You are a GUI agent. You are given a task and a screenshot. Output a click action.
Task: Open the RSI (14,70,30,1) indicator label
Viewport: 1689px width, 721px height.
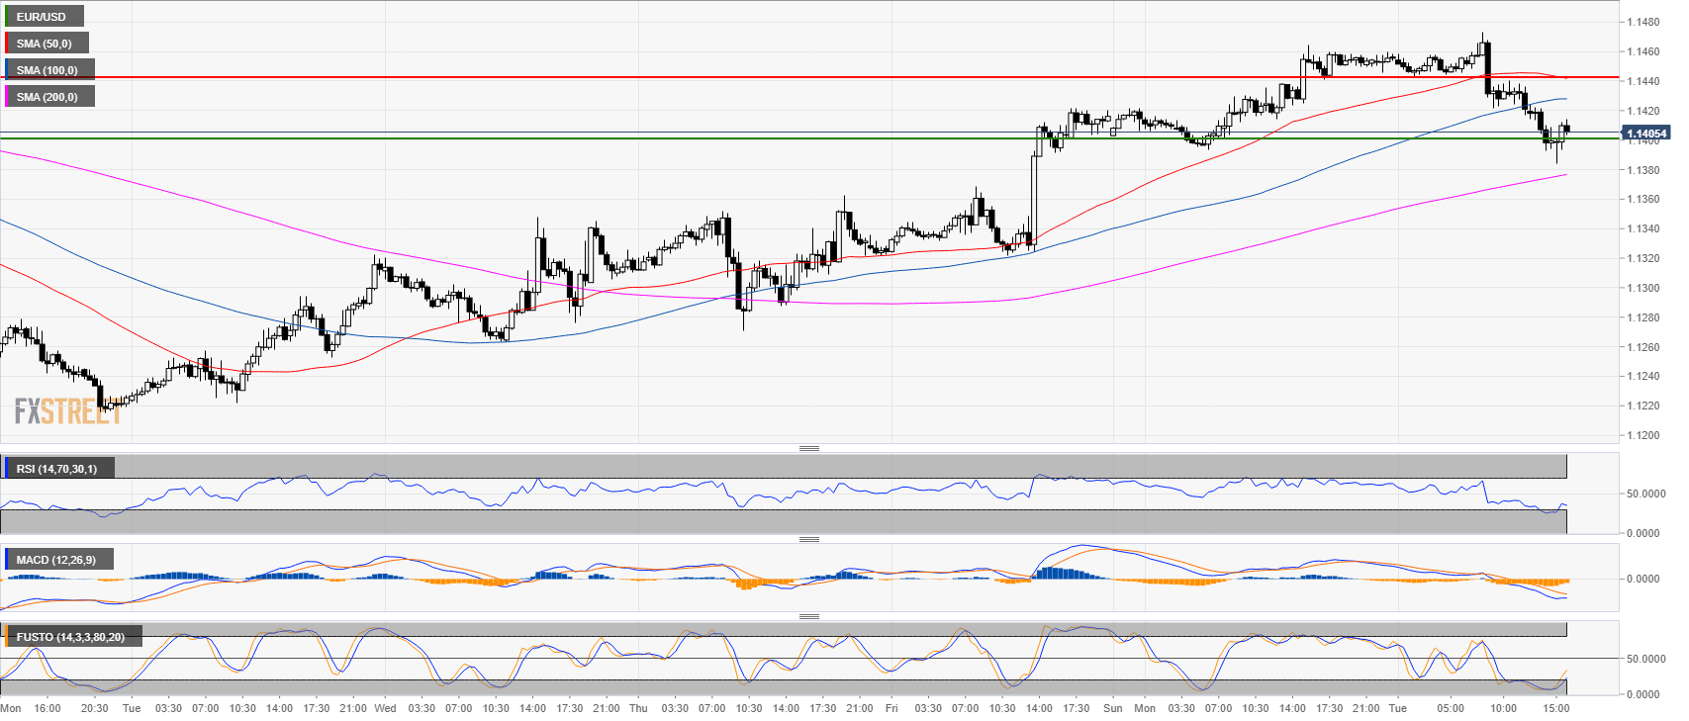point(57,469)
